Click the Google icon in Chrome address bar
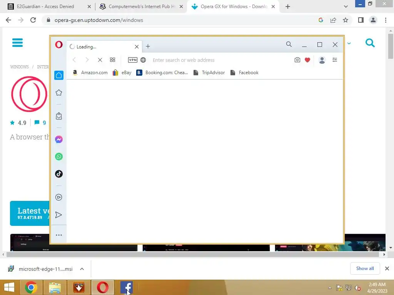Viewport: 394px width, 295px height. pyautogui.click(x=321, y=20)
